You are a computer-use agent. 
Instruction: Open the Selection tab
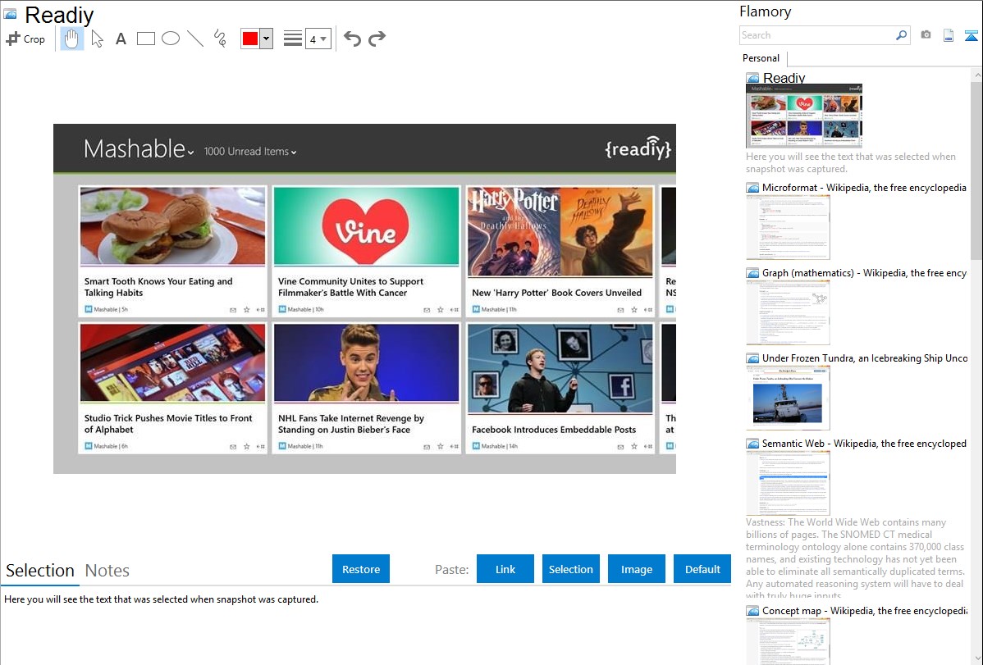(40, 571)
